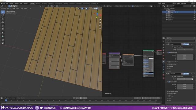The image size is (196, 110).
Task: Select the Transform tool
Action: click(x=3, y=29)
